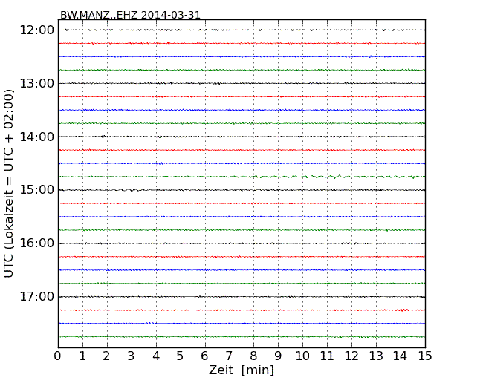483x386 pixels.
Task: Click x-axis tick label 12
Action: (x=351, y=356)
